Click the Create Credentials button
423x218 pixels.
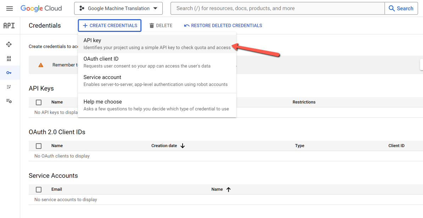pyautogui.click(x=110, y=26)
